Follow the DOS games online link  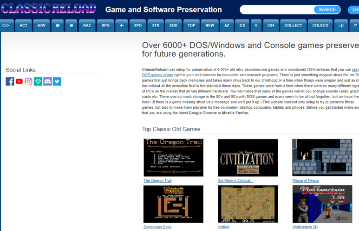157,75
